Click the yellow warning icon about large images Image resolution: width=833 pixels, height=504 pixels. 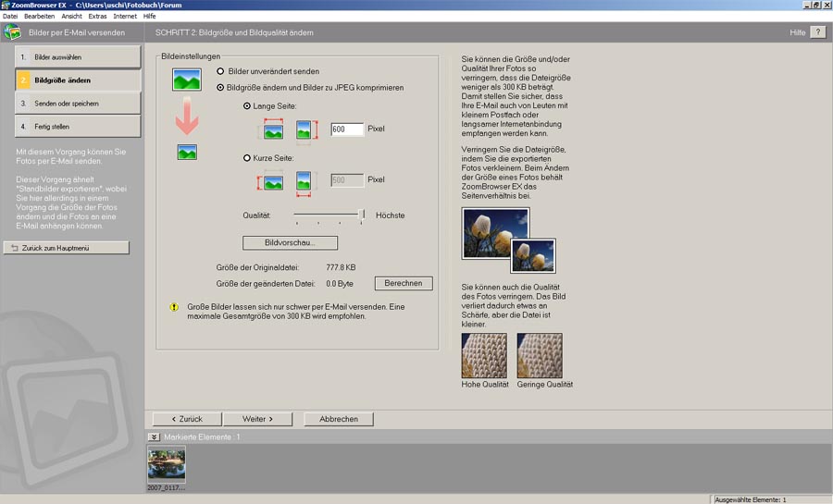click(x=174, y=307)
